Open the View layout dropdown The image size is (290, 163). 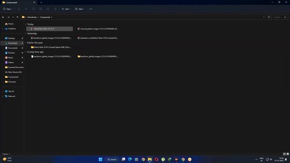pos(80,9)
